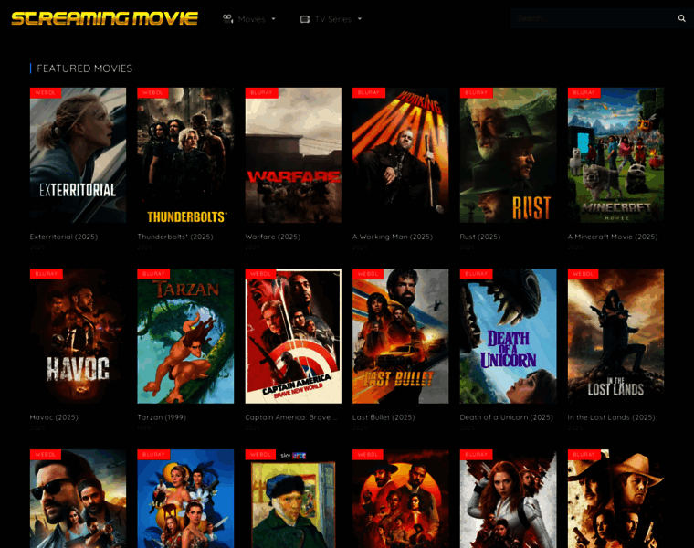Screen dimensions: 694x548
Task: Click the TV icon beside TV Series
Action: coord(305,19)
